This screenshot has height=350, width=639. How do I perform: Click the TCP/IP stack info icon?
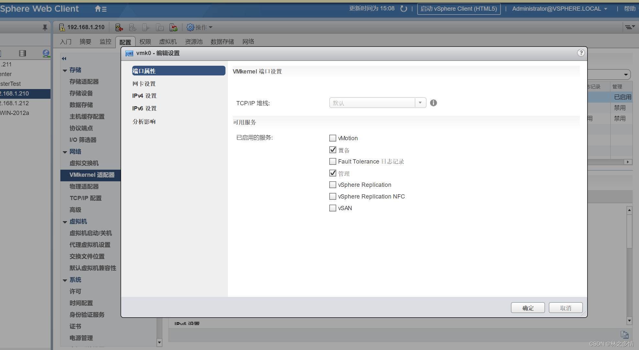[433, 103]
